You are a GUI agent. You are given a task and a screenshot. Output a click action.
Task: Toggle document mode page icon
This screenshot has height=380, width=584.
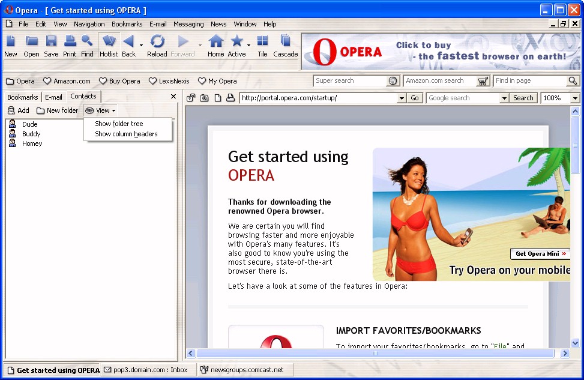[x=218, y=98]
